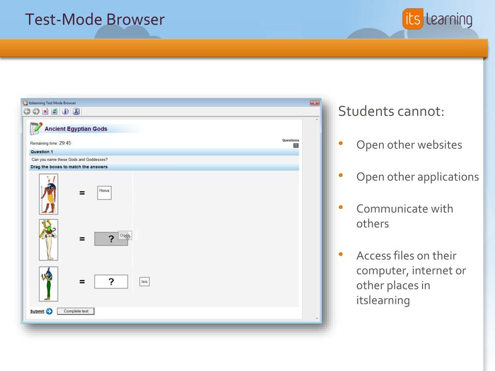Click the dragged Osiris answer box

point(125,235)
